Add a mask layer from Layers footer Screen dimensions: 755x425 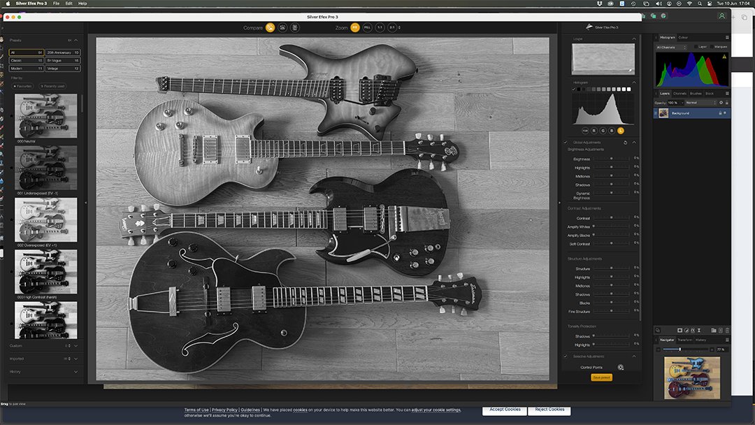[x=680, y=330]
